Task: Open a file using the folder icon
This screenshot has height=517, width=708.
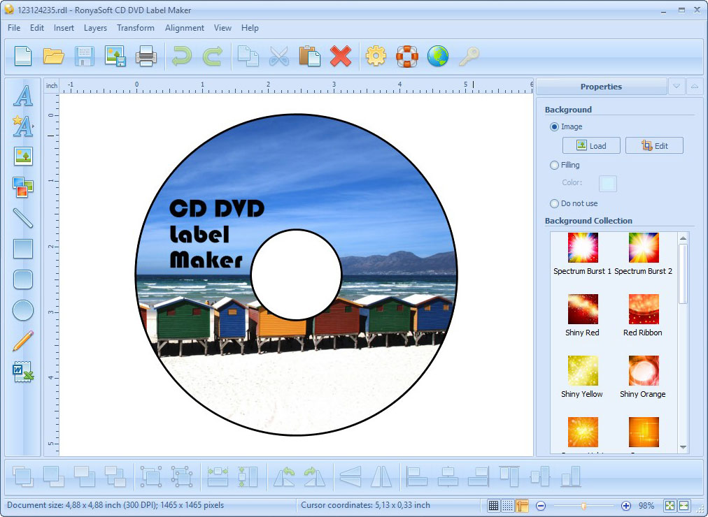Action: (x=53, y=57)
